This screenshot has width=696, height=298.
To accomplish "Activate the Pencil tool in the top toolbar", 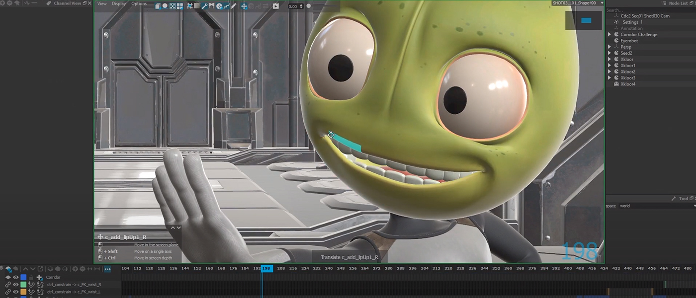I will coord(233,6).
